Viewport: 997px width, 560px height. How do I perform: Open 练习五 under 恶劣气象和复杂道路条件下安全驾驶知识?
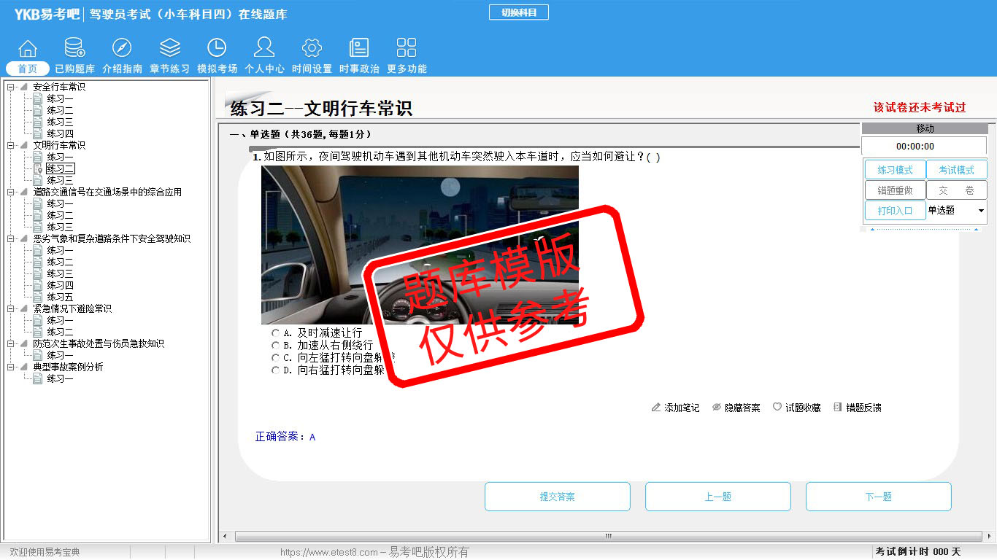[60, 297]
